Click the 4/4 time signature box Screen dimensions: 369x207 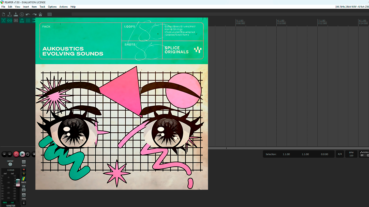coord(340,154)
